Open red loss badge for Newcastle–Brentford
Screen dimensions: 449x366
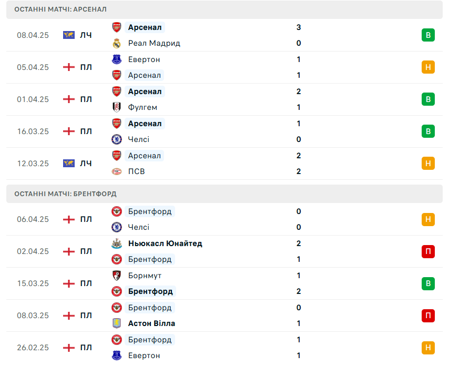428,251
